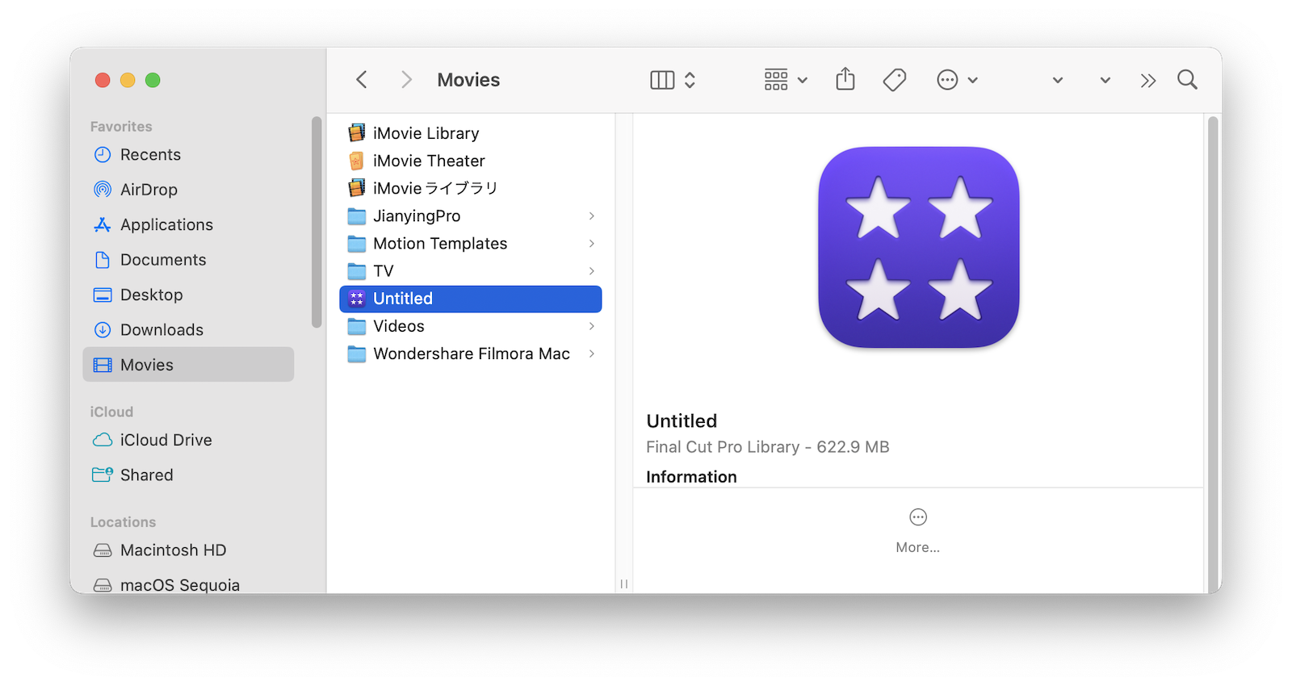The image size is (1292, 686).
Task: Open the view switcher up-down arrows
Action: coord(690,80)
